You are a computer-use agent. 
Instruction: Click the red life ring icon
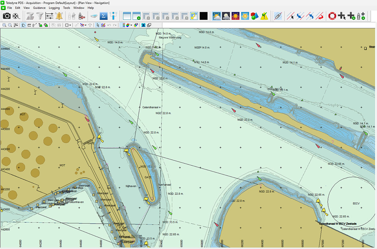[x=332, y=16]
